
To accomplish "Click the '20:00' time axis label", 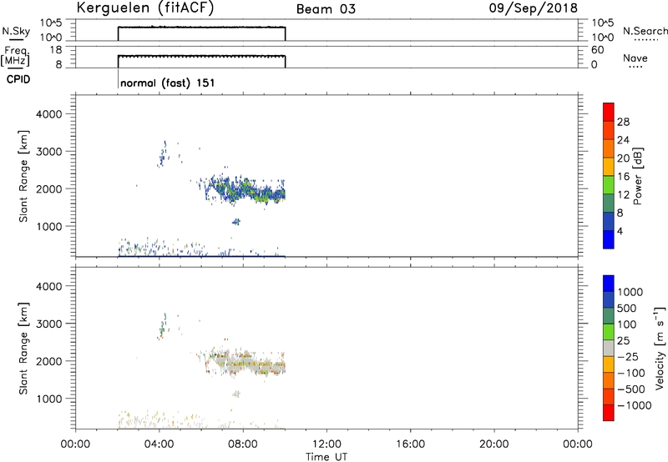I will tap(493, 444).
